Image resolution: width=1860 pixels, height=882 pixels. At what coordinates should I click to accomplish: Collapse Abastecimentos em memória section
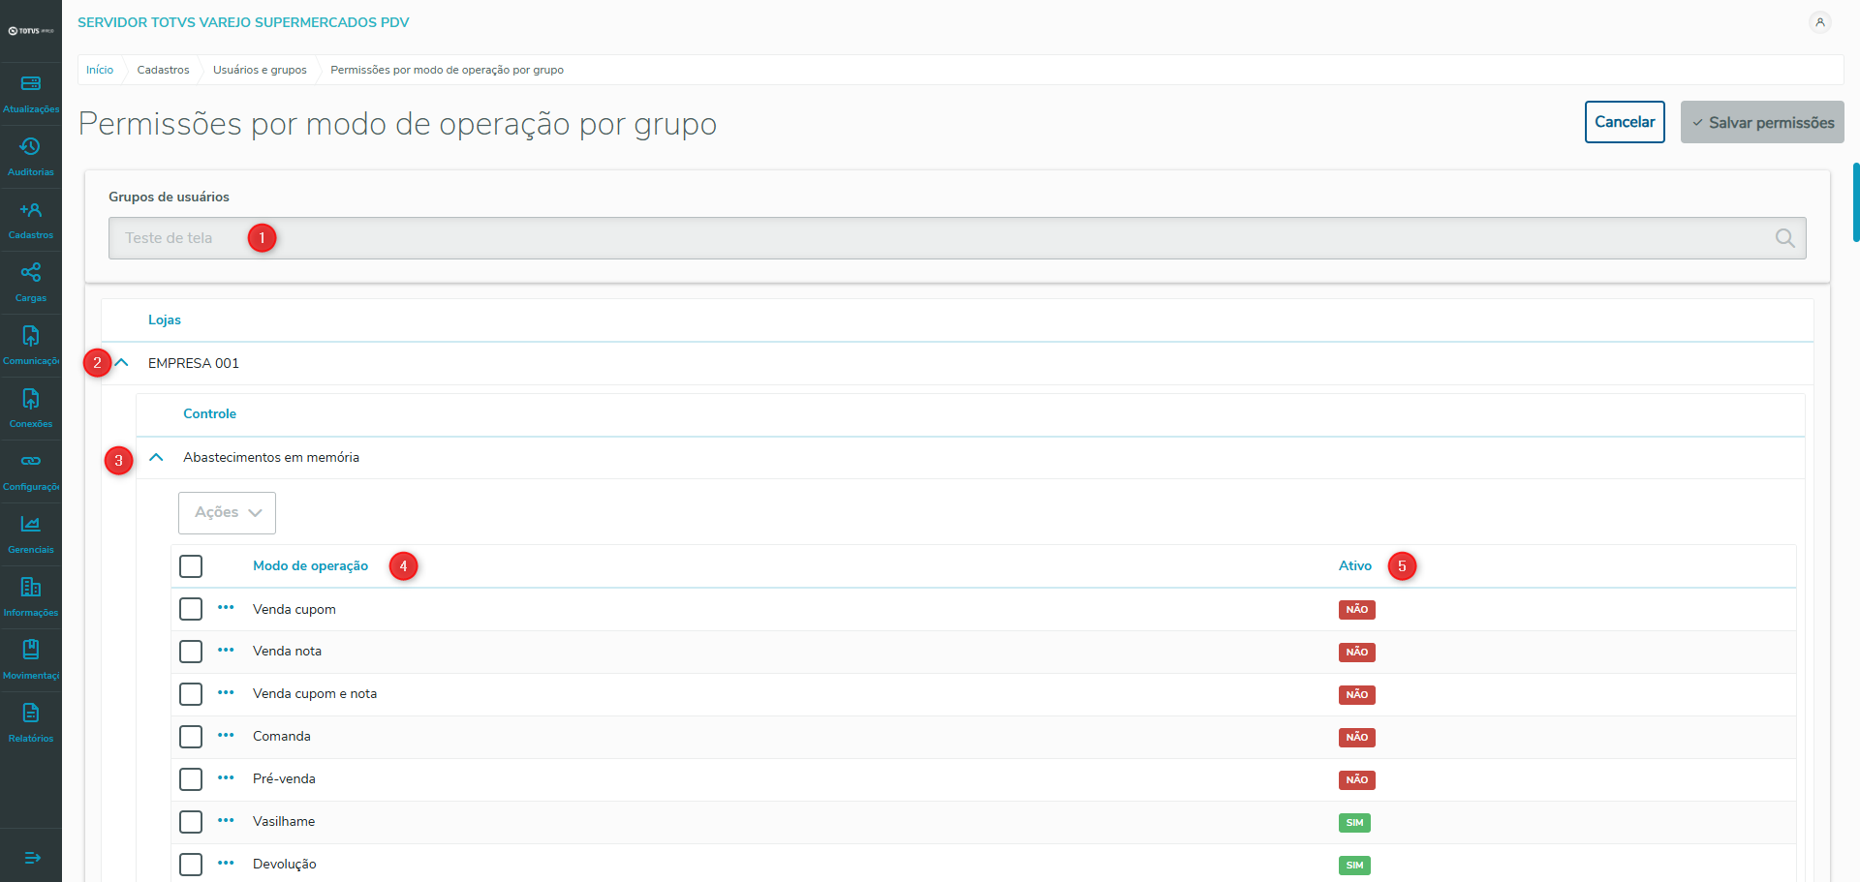[x=156, y=457]
